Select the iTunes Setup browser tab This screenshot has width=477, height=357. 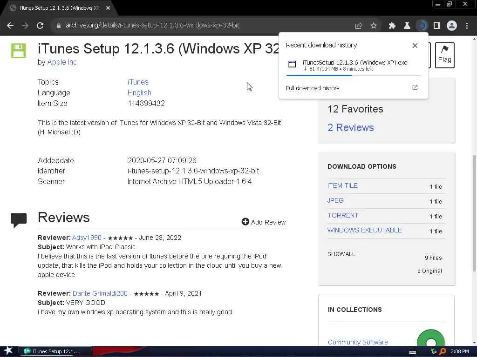coord(59,8)
